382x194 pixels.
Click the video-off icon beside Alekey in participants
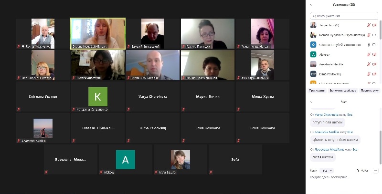coord(374,55)
